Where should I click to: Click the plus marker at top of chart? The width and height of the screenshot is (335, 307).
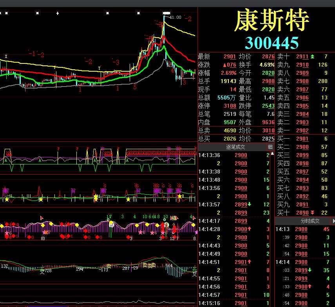tap(58, 13)
